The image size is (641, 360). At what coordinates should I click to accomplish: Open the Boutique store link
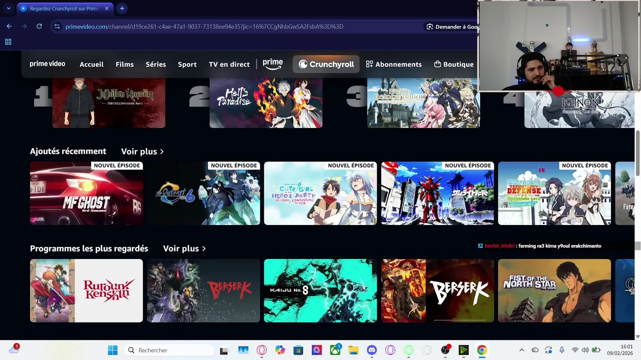pos(454,64)
